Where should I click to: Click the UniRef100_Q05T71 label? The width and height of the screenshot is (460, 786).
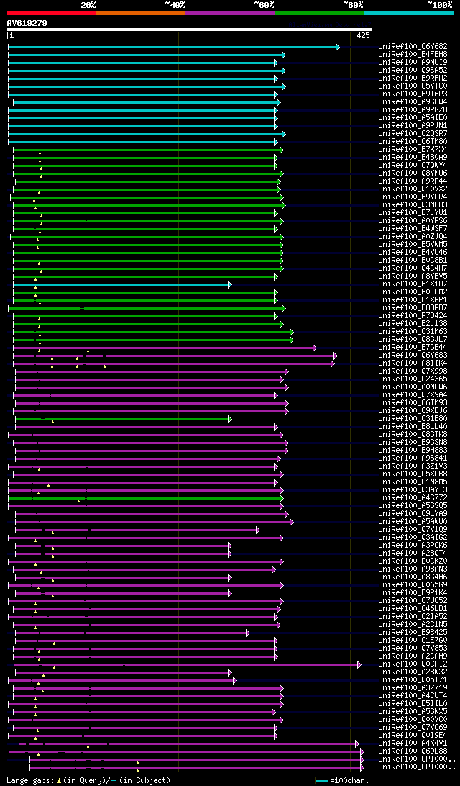click(413, 679)
